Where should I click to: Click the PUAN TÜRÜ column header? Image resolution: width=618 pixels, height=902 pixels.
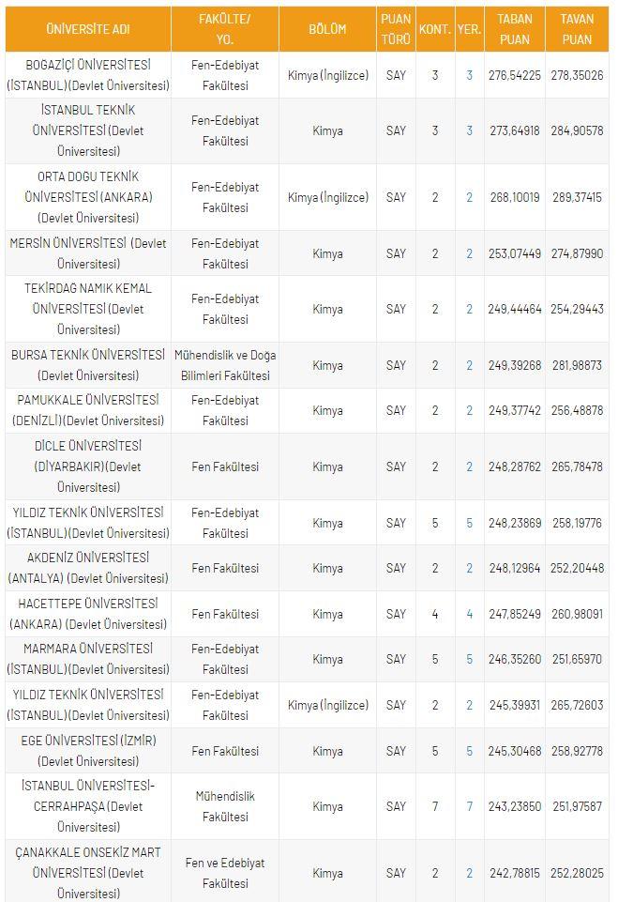tap(396, 29)
